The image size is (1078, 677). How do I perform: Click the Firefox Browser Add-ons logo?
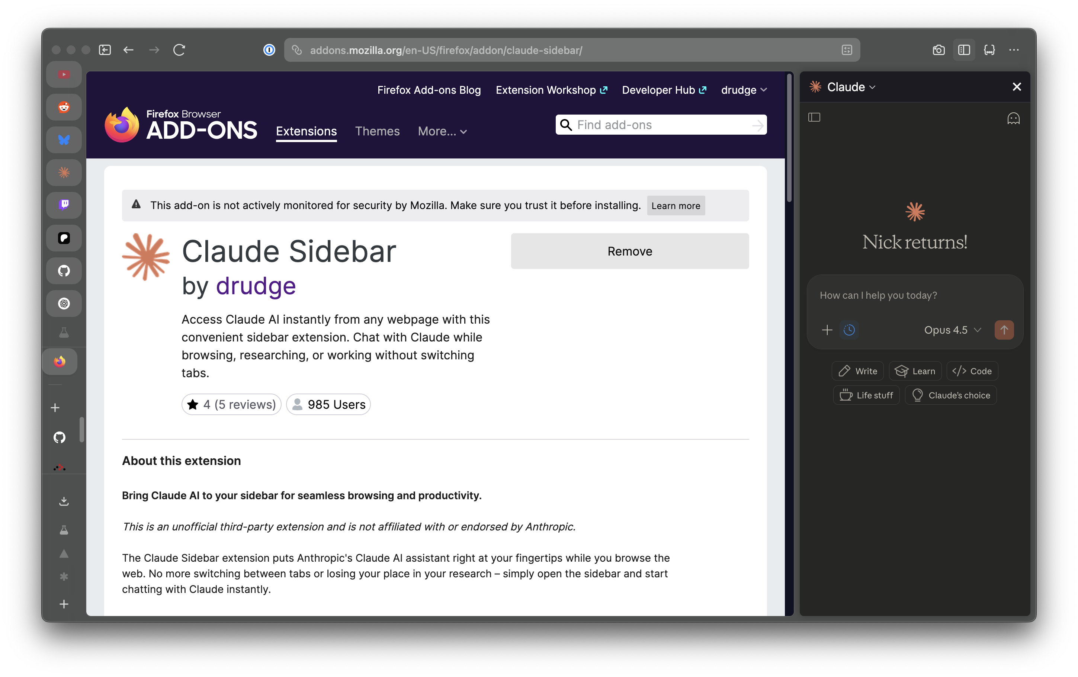tap(180, 125)
